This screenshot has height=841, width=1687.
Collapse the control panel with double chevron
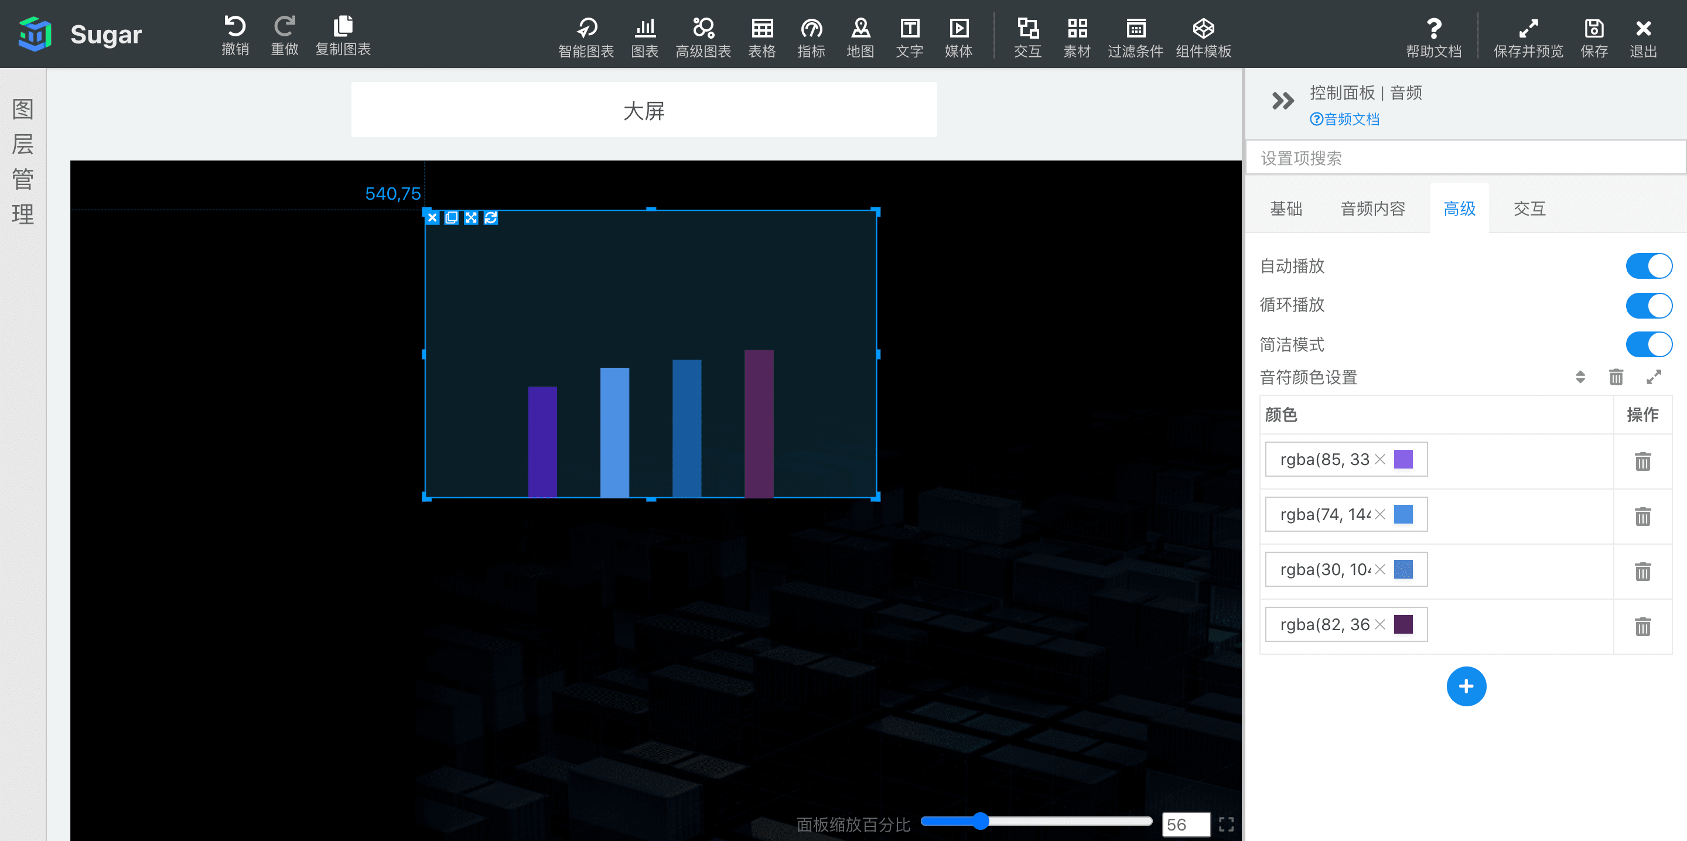(x=1282, y=101)
